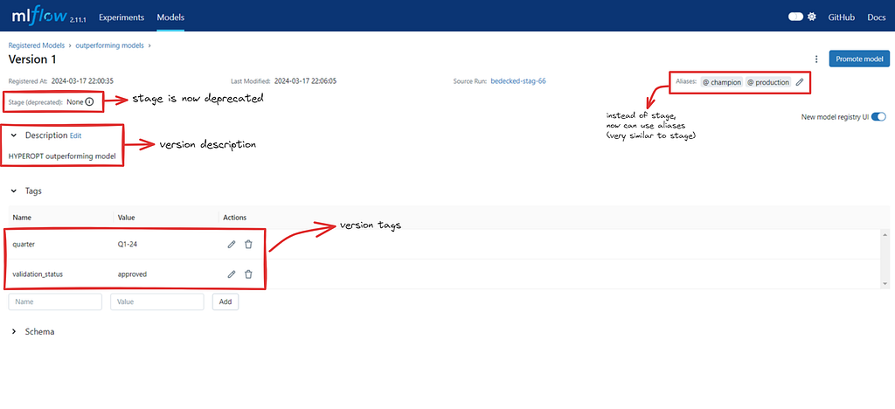Click the tags table scroll up arrow

click(885, 235)
